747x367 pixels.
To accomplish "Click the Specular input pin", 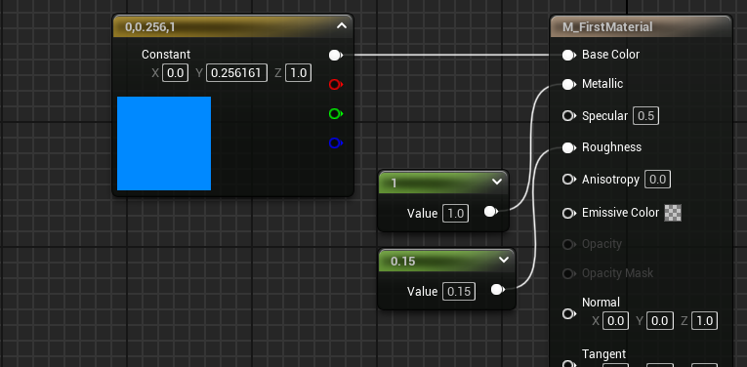I will click(x=569, y=116).
